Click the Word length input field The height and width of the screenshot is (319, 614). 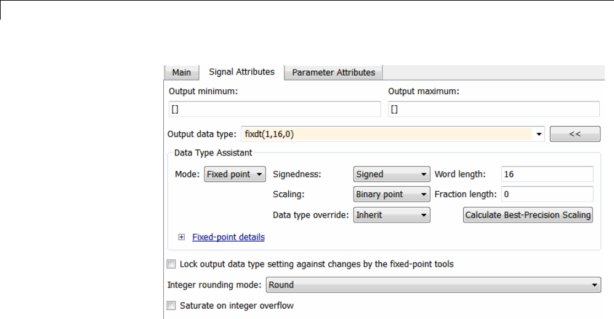tap(547, 174)
